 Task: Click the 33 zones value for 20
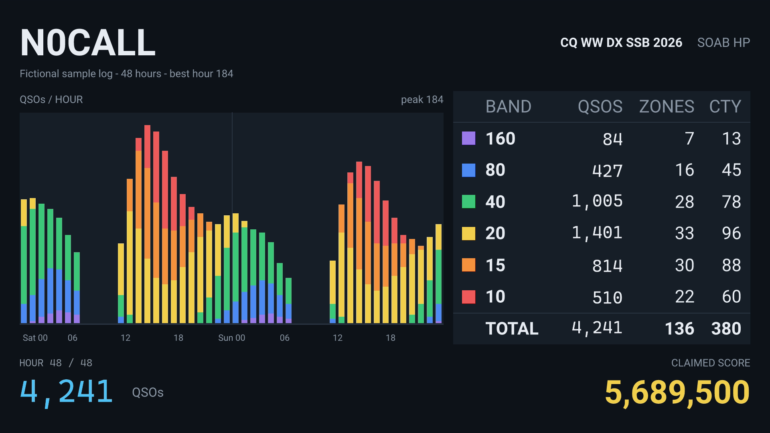pos(685,233)
